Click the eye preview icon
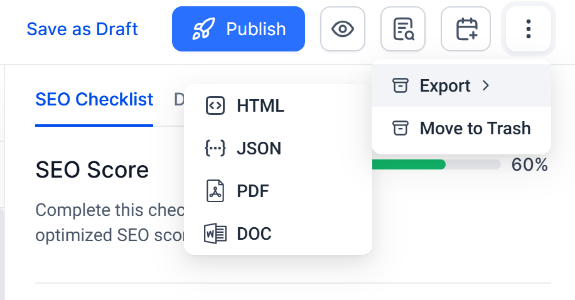Viewport: 575px width, 300px height. pyautogui.click(x=342, y=29)
